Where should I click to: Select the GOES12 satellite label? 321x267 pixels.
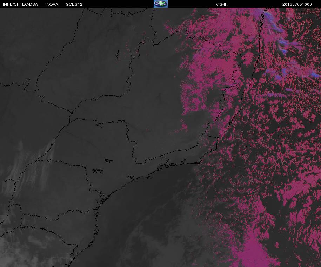pyautogui.click(x=74, y=4)
